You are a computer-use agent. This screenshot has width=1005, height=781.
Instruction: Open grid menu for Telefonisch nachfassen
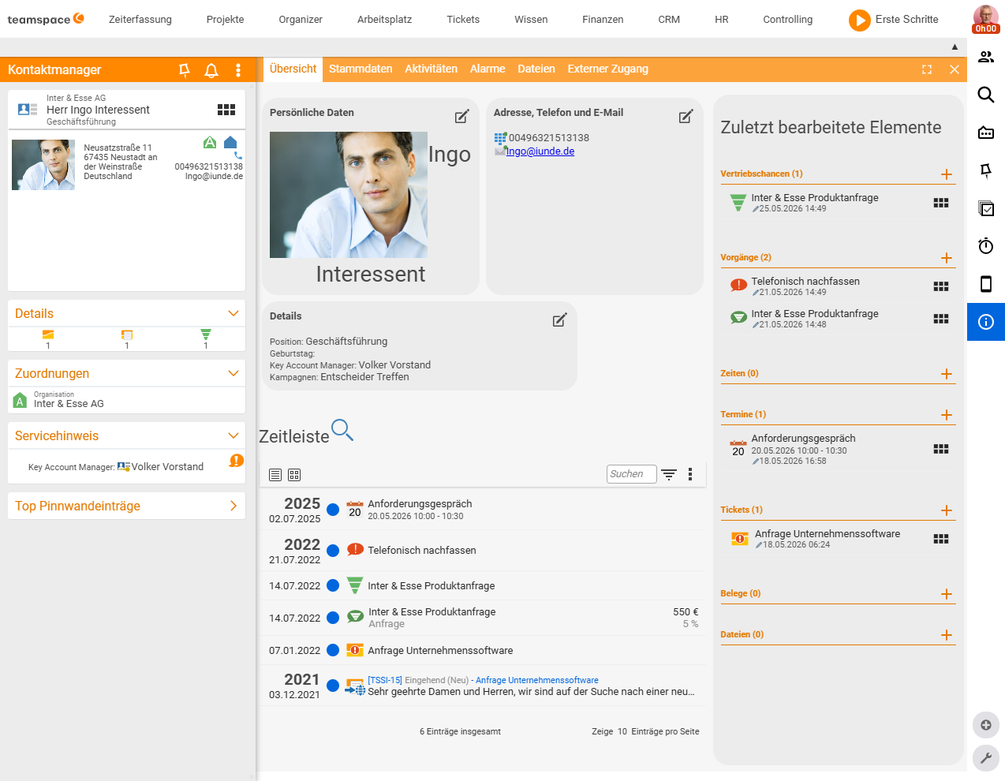tap(941, 286)
